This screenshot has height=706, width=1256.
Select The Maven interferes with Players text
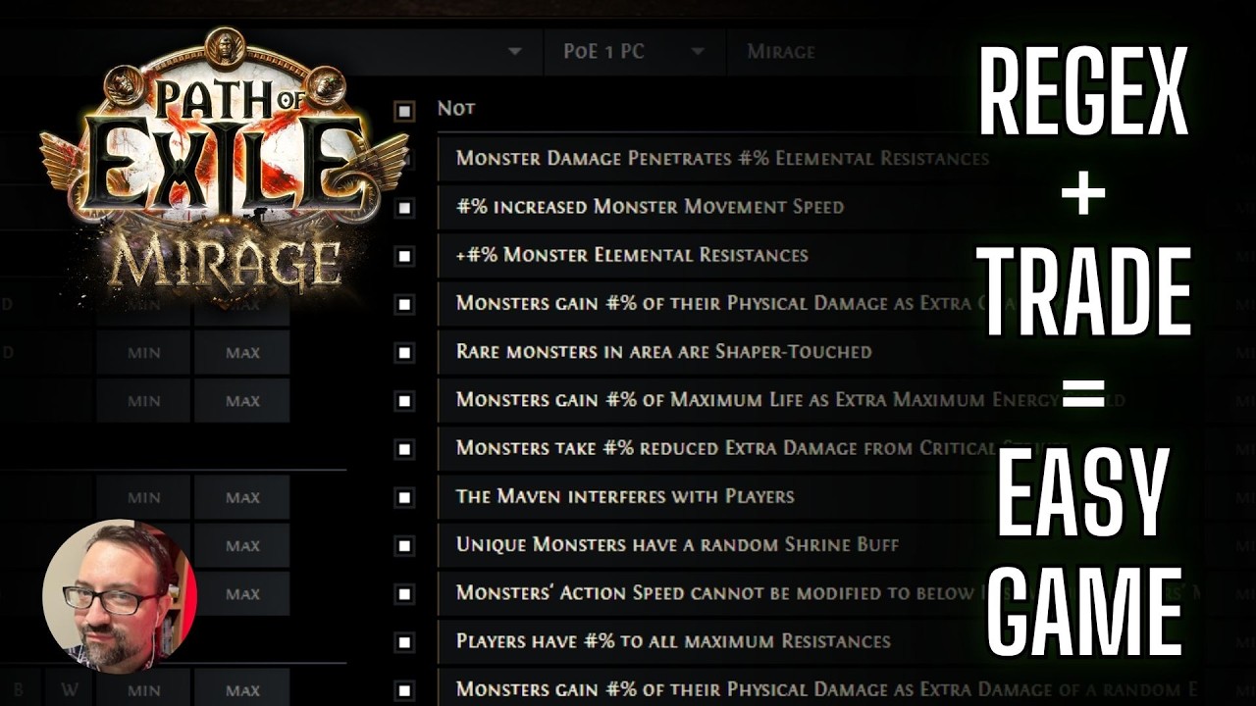pyautogui.click(x=625, y=496)
